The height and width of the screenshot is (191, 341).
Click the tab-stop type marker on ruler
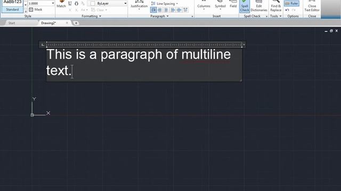[x=43, y=45]
